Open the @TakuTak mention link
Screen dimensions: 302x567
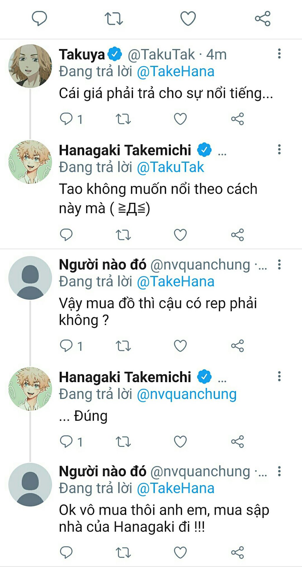[x=170, y=167]
